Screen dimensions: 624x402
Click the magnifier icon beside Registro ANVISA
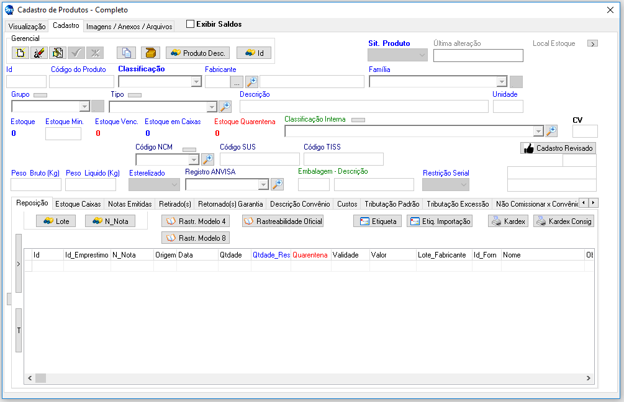click(x=277, y=184)
